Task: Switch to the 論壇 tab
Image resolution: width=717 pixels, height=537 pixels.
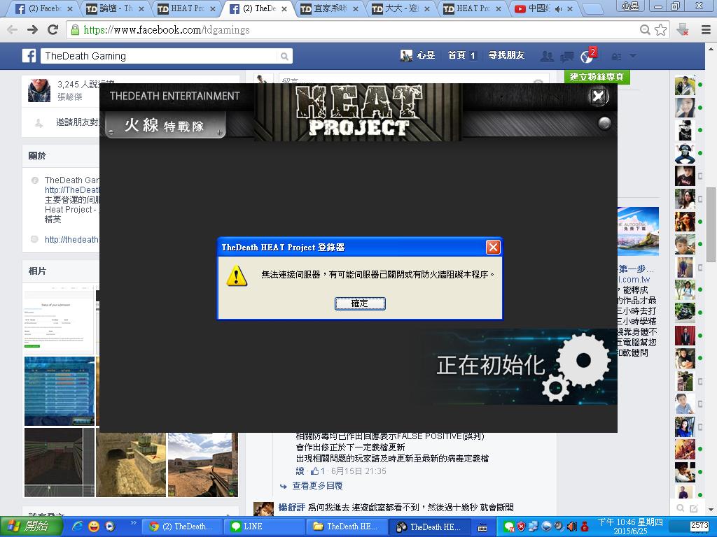Action: (116, 8)
